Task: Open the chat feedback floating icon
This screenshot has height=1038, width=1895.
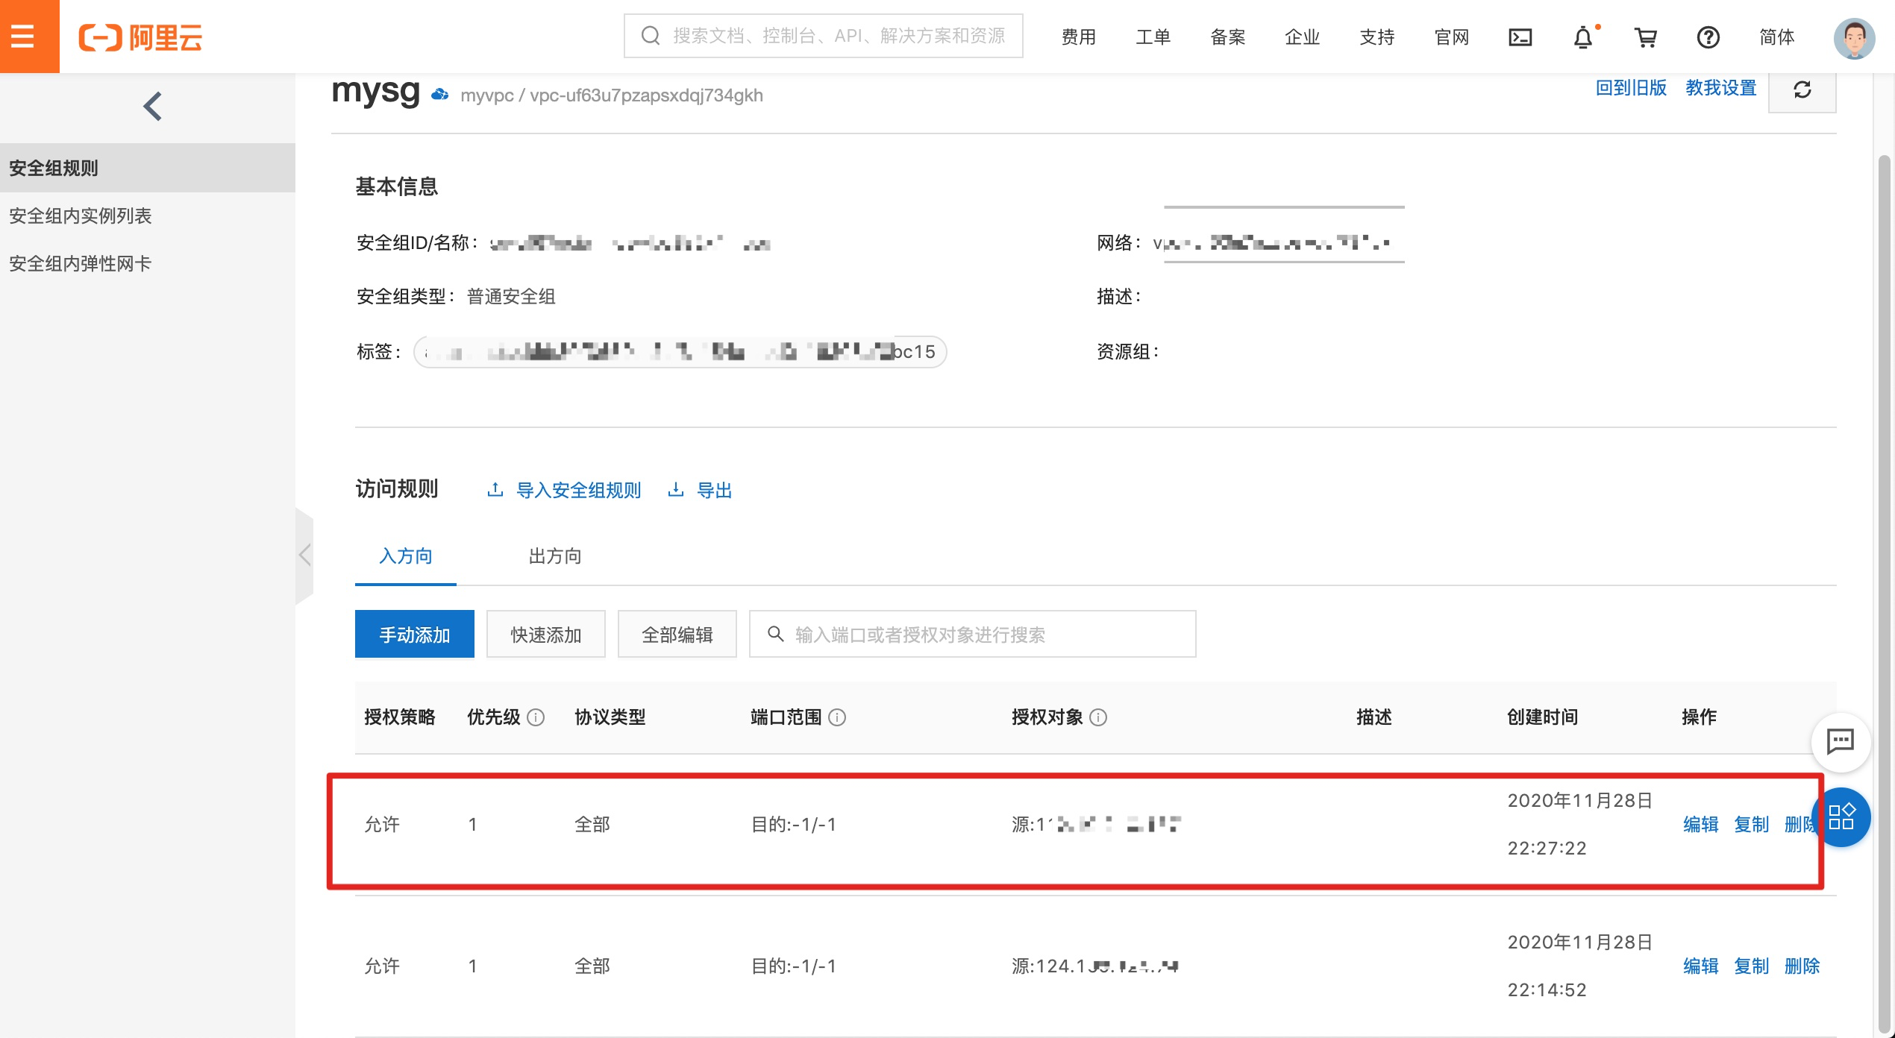Action: click(1840, 741)
